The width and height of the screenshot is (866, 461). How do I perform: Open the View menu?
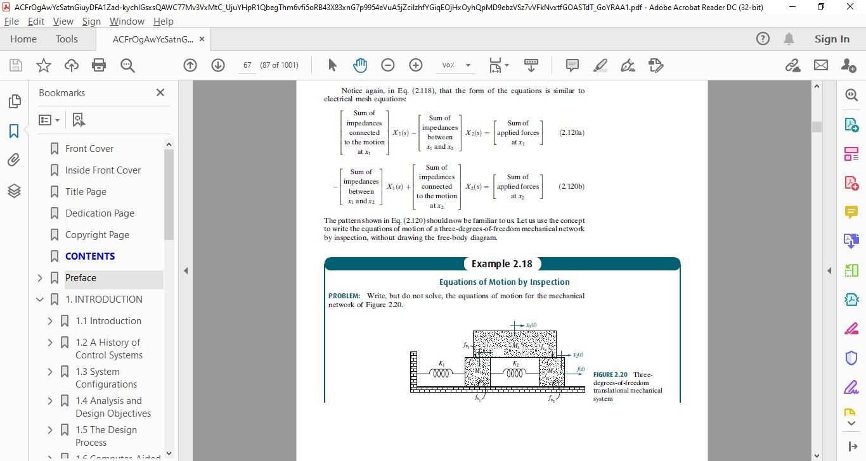pyautogui.click(x=63, y=21)
